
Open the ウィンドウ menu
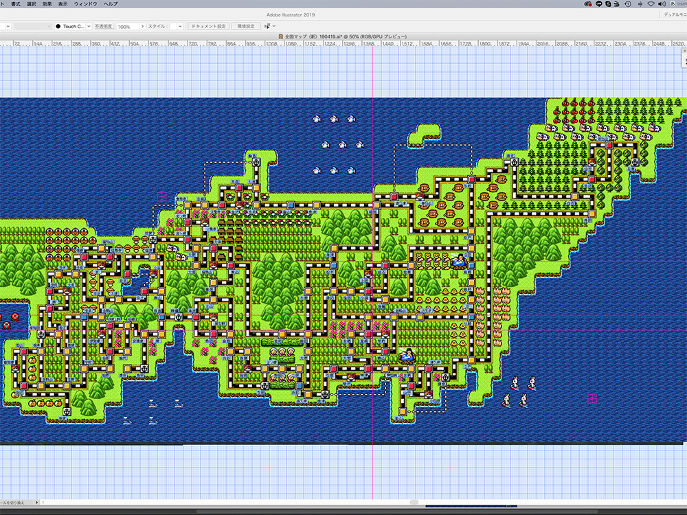(85, 4)
